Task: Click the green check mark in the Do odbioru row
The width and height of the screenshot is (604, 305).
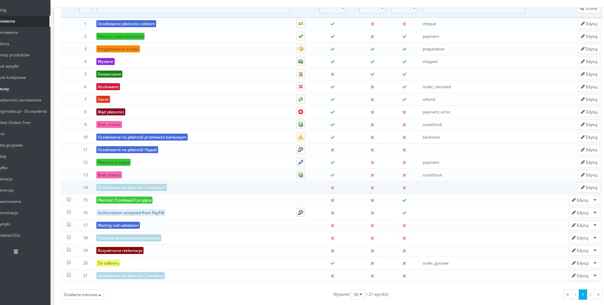Action: click(x=333, y=263)
